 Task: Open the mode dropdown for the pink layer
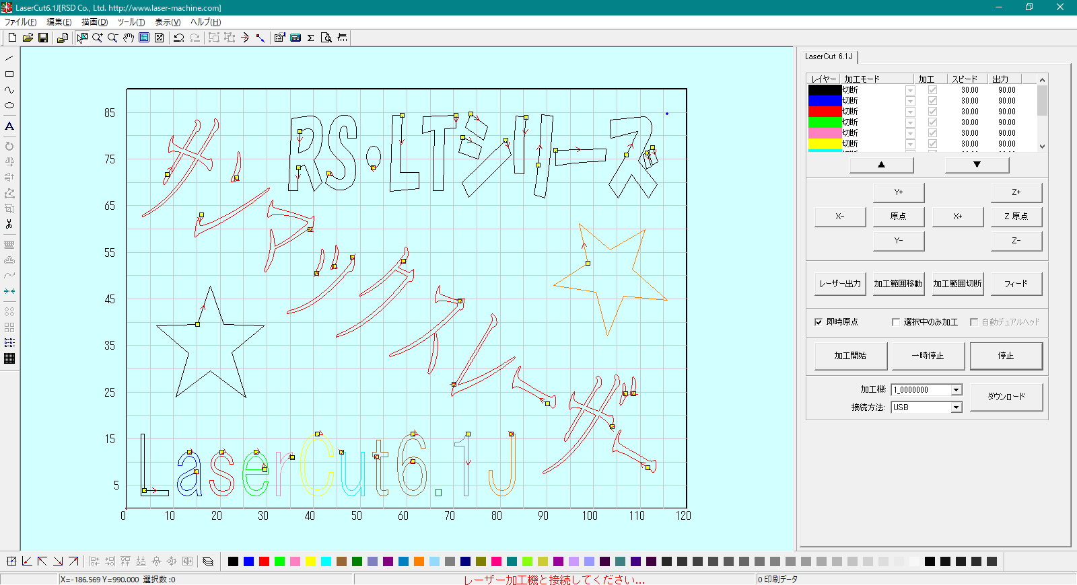click(x=910, y=133)
